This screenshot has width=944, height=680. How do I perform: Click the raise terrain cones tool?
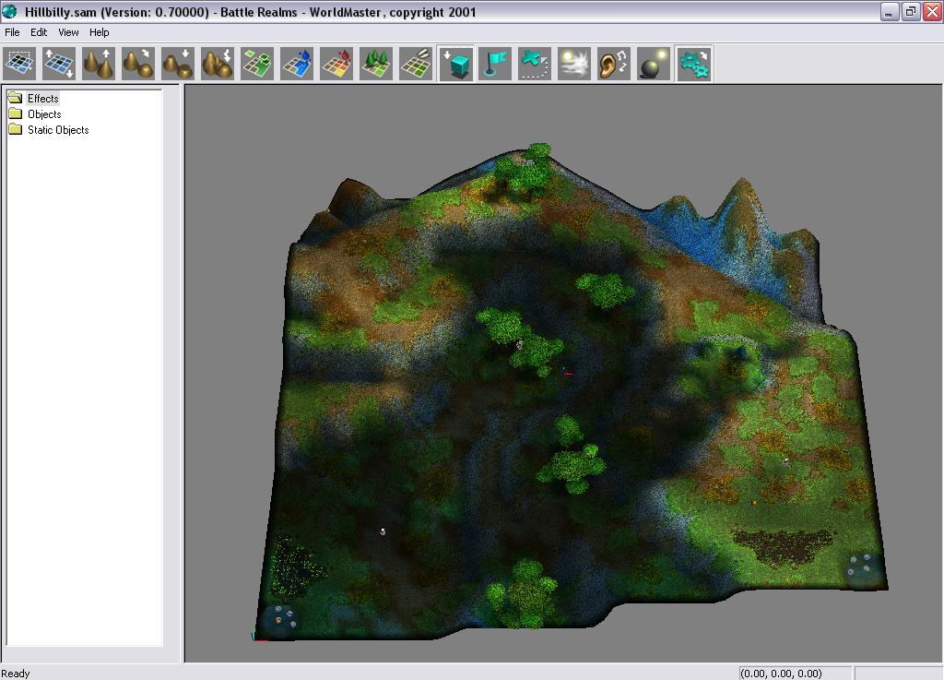(x=99, y=64)
